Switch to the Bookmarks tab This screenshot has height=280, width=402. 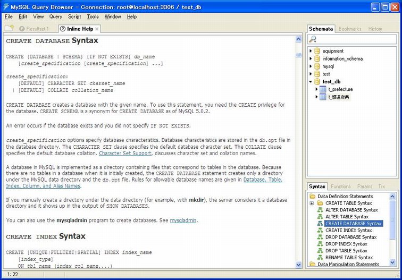tap(350, 29)
